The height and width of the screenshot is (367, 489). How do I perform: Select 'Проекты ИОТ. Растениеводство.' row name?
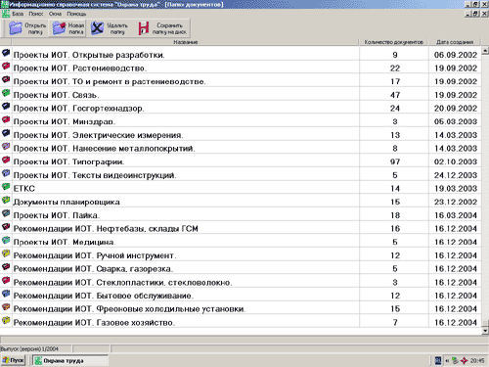80,69
